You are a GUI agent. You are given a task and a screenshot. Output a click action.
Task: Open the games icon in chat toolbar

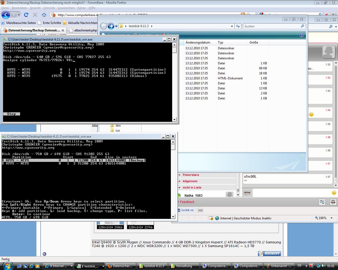(322, 202)
